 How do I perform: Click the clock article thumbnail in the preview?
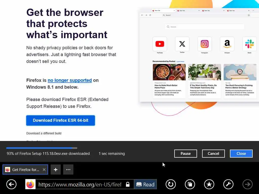[240, 72]
